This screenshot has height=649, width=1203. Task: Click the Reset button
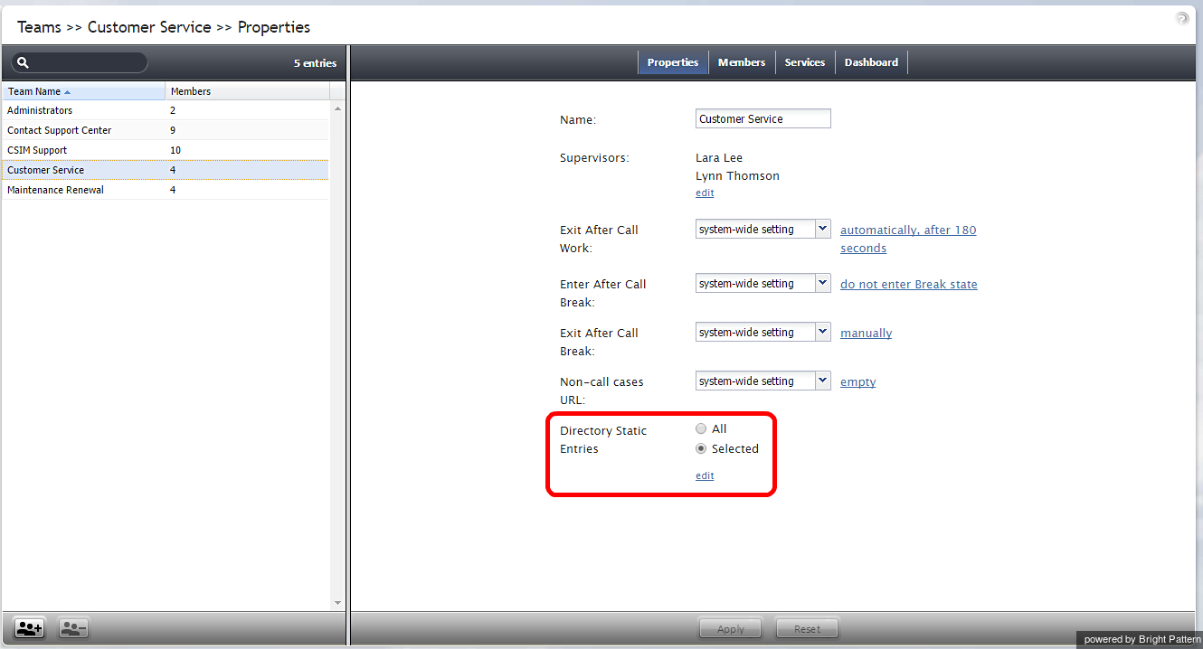807,629
